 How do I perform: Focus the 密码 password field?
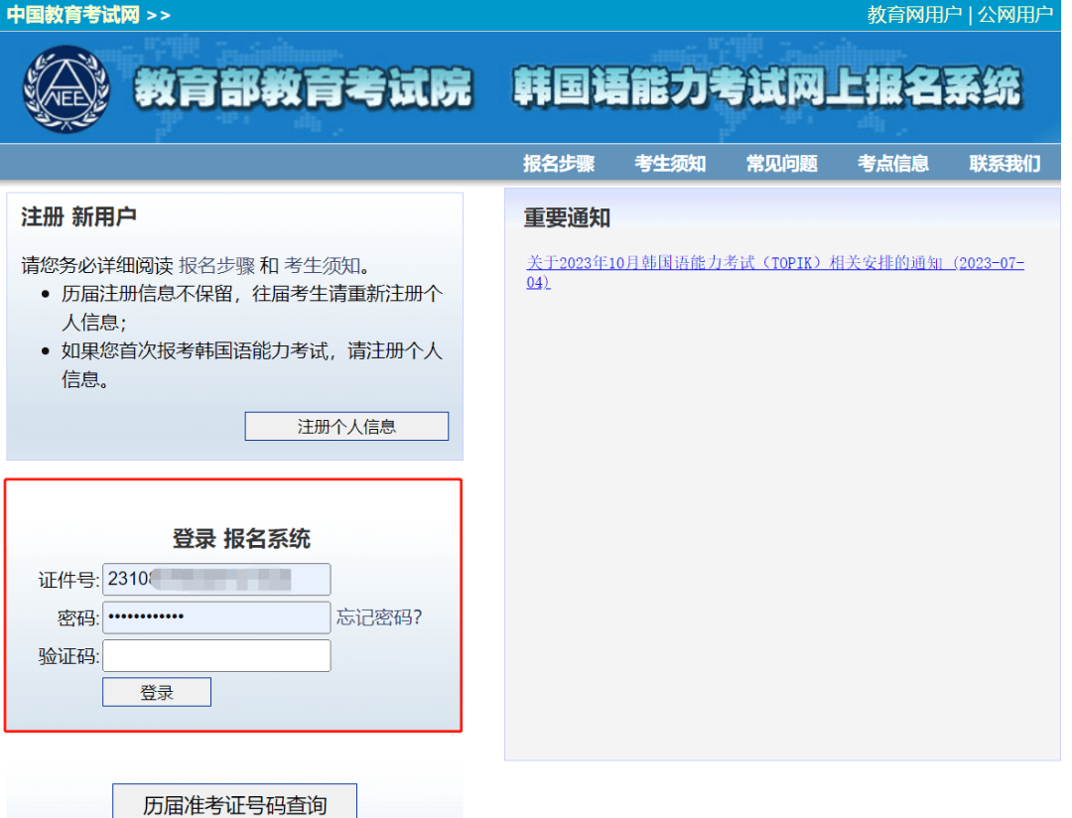click(x=216, y=617)
